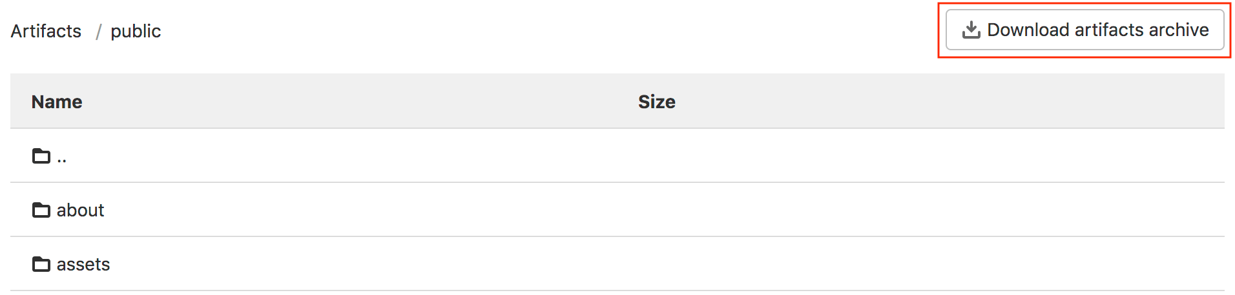Open the about folder
This screenshot has width=1235, height=295.
80,210
